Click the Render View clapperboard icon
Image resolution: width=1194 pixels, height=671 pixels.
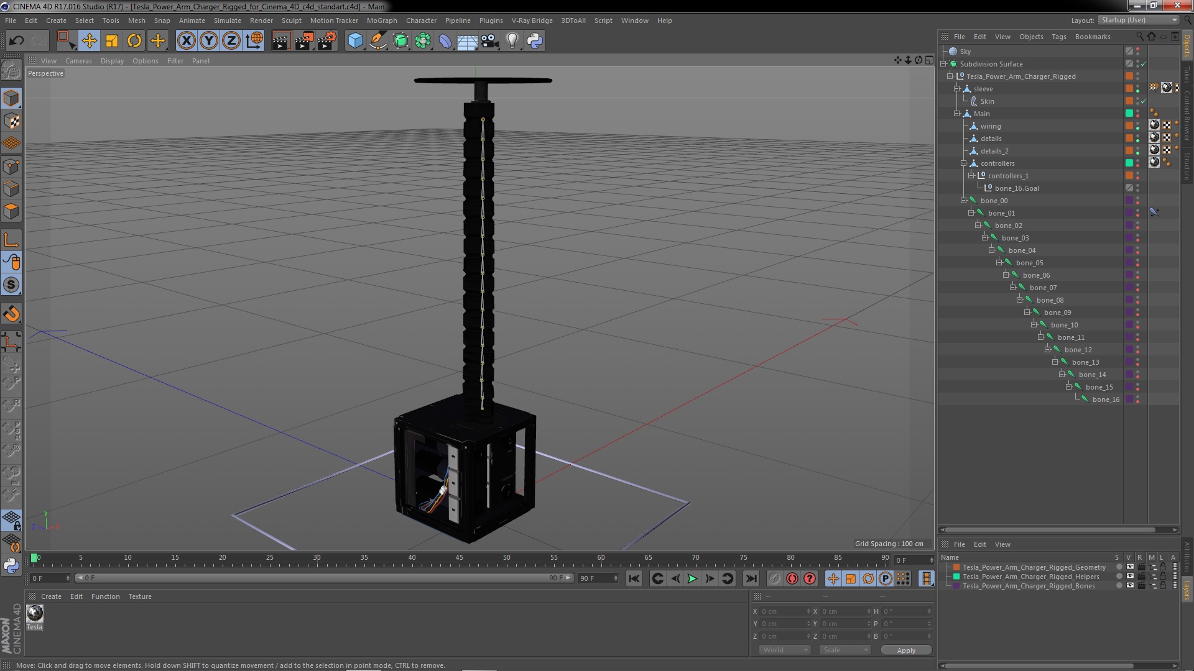click(x=281, y=41)
